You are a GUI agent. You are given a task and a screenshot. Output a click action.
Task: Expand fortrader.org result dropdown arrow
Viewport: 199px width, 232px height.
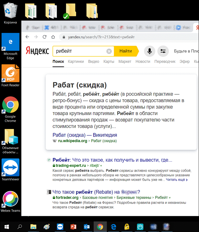click(x=170, y=198)
